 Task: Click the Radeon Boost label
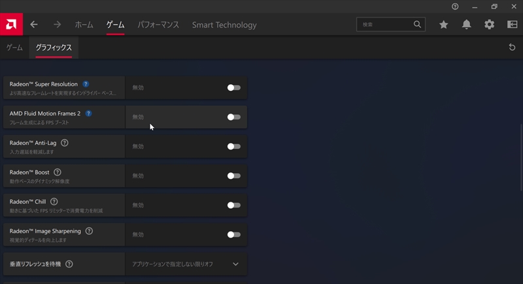click(29, 172)
